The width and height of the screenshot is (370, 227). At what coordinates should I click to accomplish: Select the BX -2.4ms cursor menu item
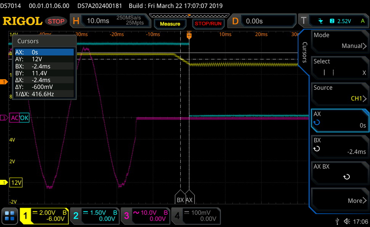[340, 147]
